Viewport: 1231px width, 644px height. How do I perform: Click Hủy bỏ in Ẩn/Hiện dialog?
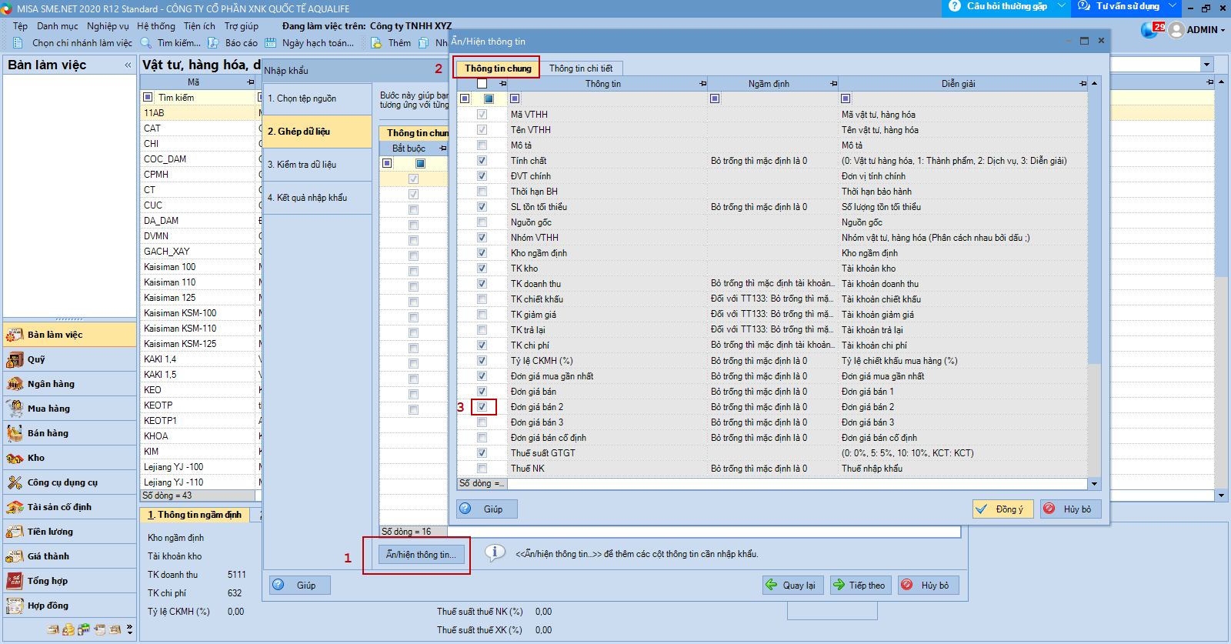[1071, 509]
